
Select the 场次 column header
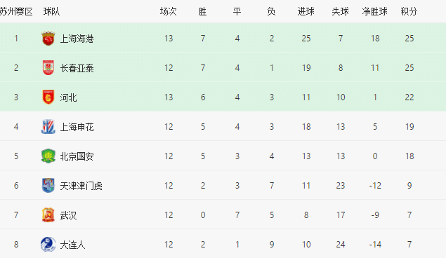169,12
